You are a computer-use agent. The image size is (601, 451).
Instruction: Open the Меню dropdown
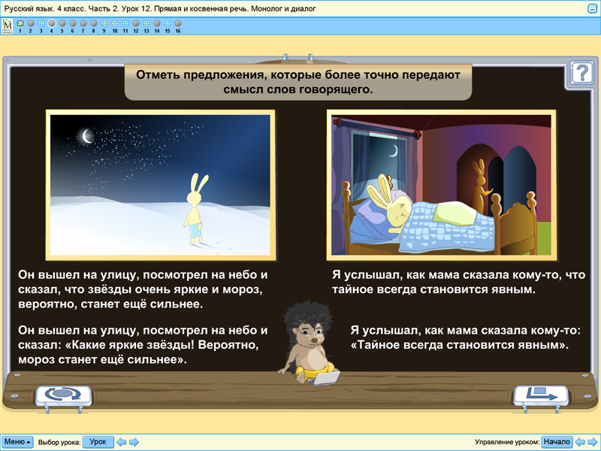click(x=17, y=442)
